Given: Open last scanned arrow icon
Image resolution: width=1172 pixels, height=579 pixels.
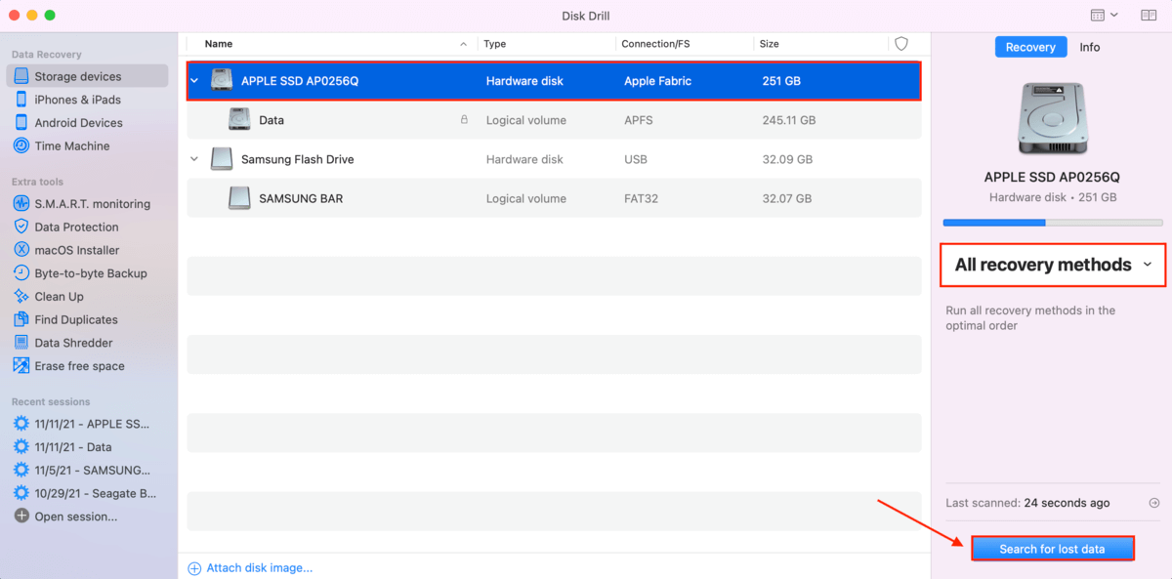Looking at the screenshot, I should coord(1154,503).
